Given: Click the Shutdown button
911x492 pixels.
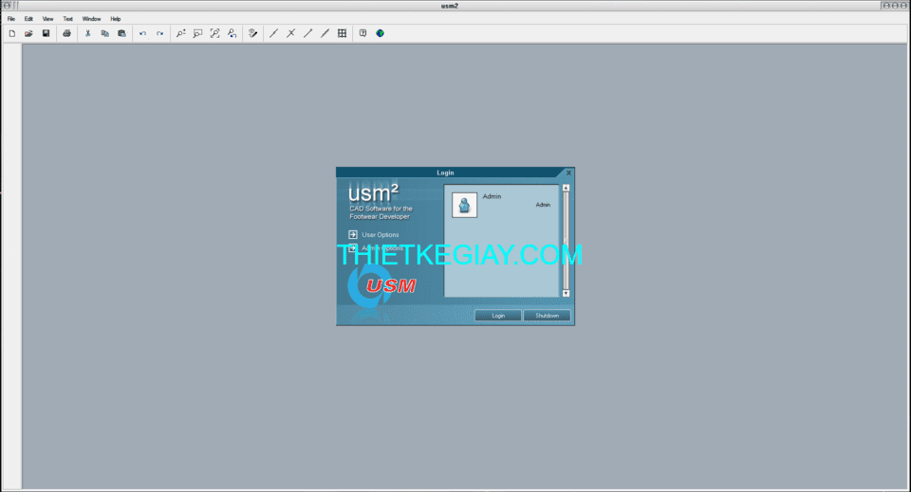Looking at the screenshot, I should pos(547,316).
